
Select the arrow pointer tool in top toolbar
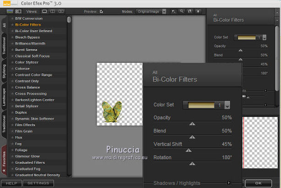click(x=174, y=11)
